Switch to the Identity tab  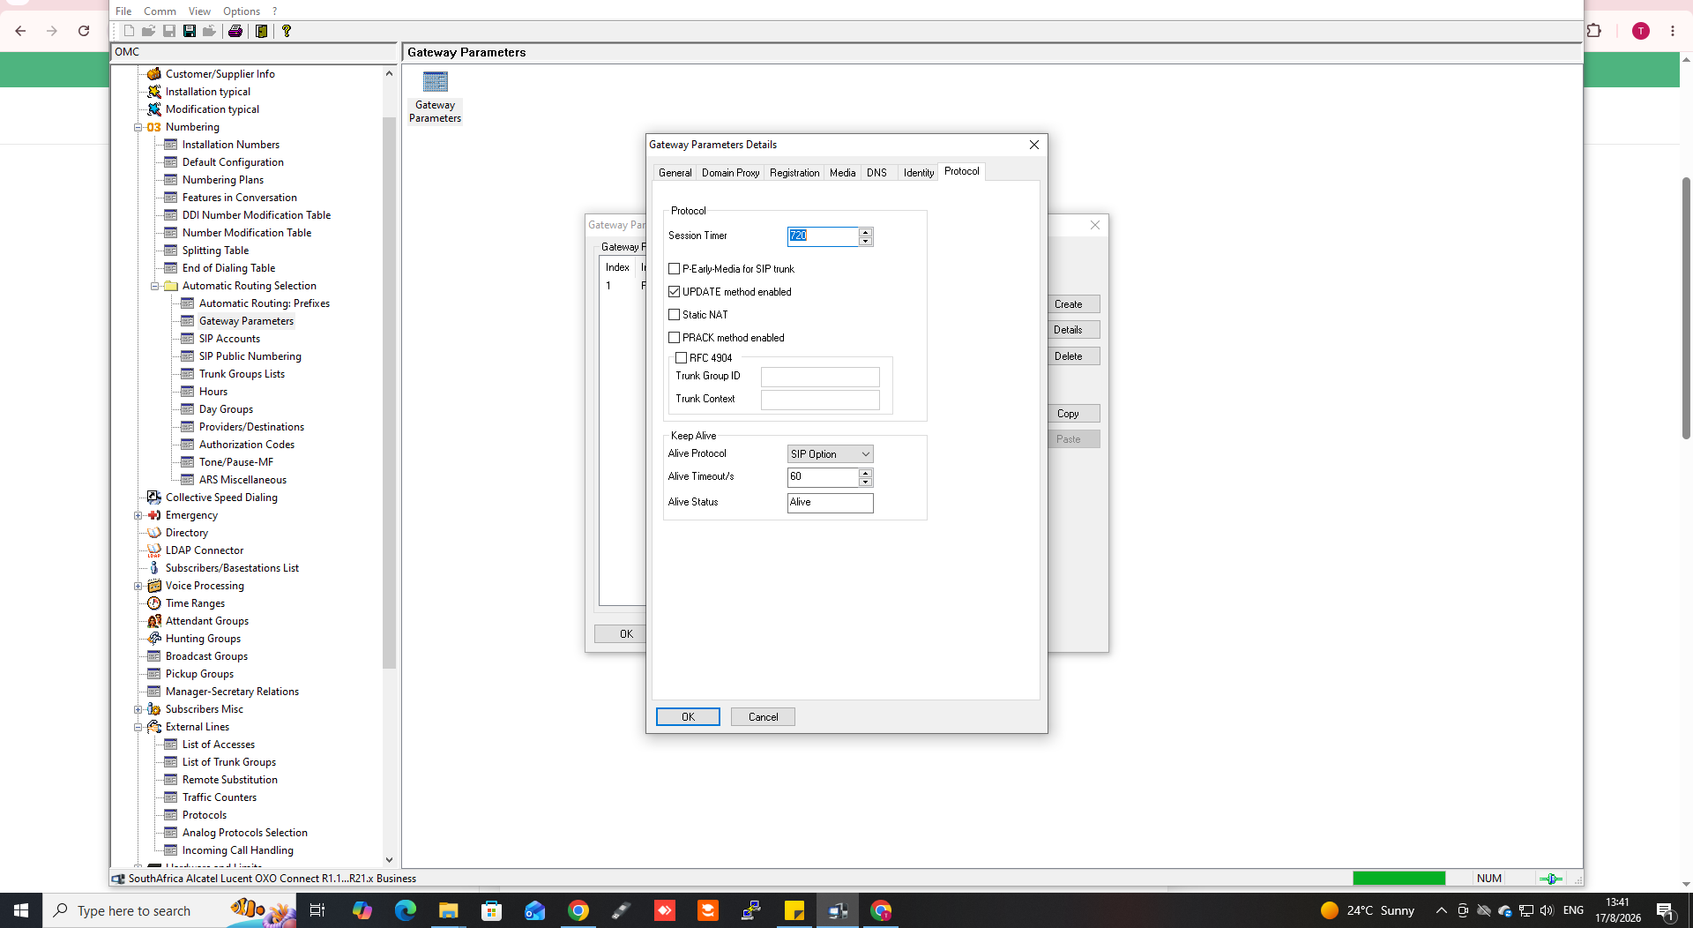[918, 173]
